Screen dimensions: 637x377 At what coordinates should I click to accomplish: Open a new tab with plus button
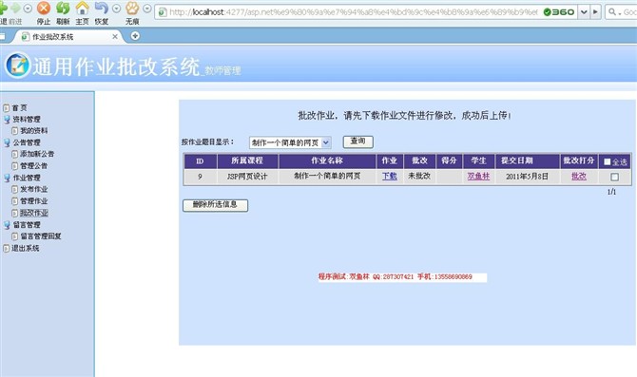coord(135,36)
